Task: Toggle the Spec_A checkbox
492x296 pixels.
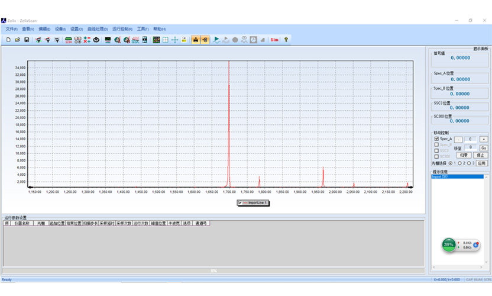Action: [x=436, y=139]
